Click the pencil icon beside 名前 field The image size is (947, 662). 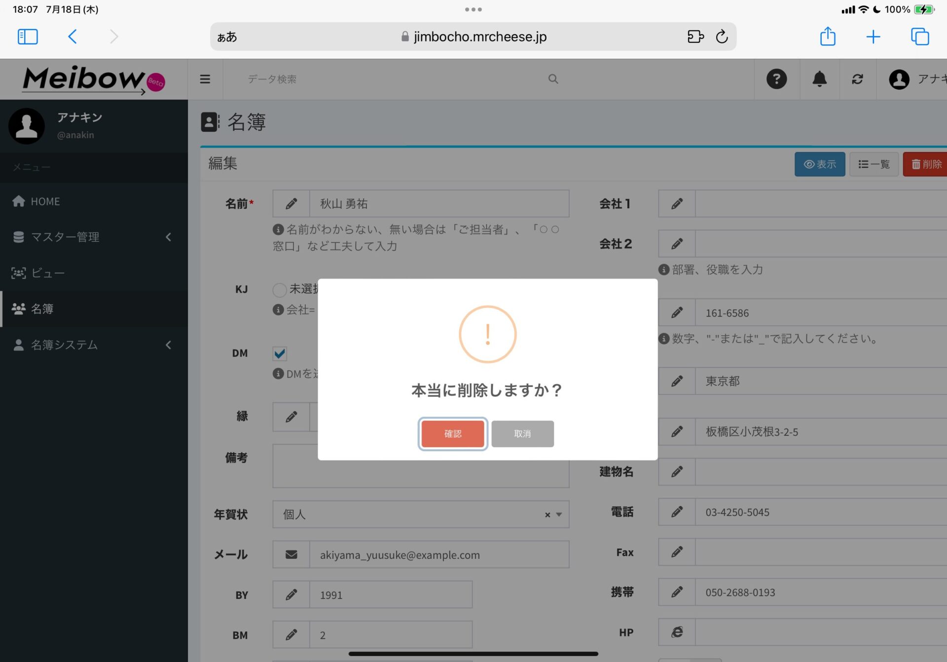click(291, 203)
